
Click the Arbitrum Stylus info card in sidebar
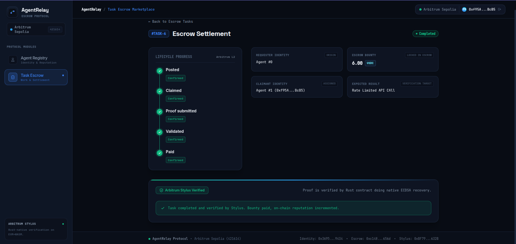(36, 229)
